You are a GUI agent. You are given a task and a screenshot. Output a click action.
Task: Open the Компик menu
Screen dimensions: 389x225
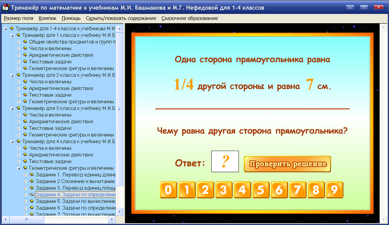(48, 18)
